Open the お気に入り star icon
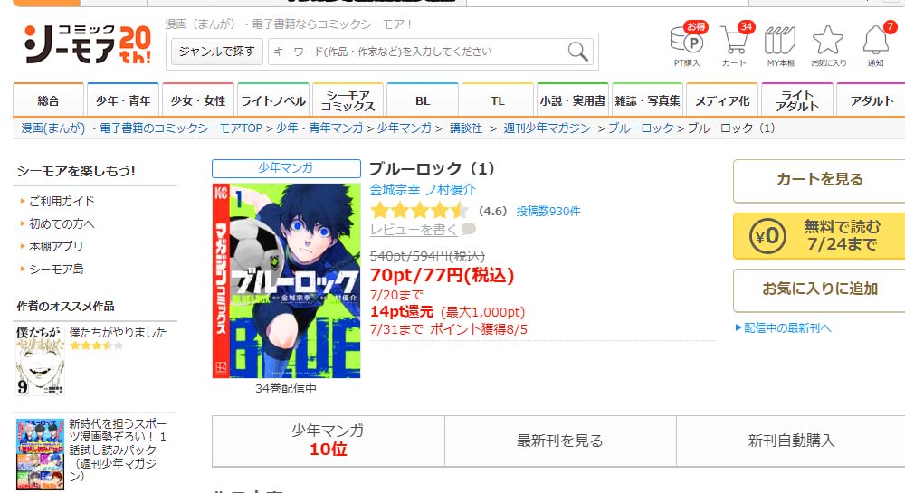905x493 pixels. point(828,41)
